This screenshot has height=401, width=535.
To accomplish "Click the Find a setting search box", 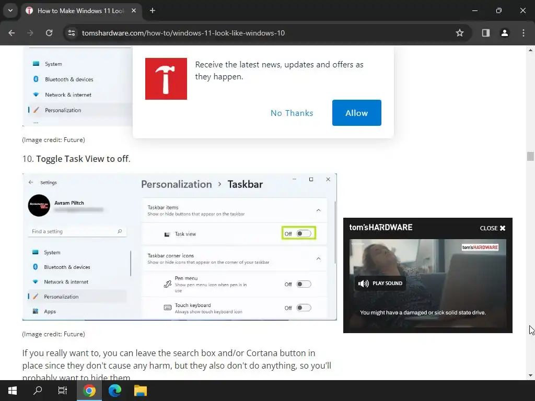I will pyautogui.click(x=77, y=231).
